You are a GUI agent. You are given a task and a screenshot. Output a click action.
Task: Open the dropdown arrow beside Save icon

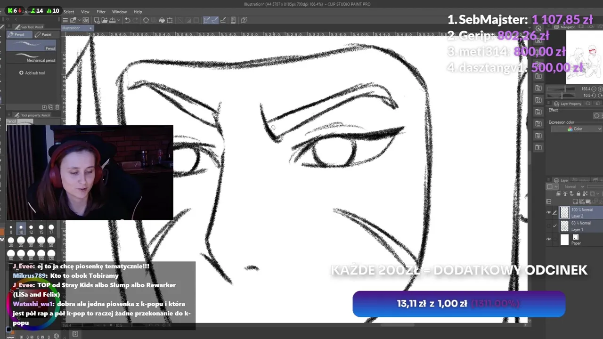point(119,20)
